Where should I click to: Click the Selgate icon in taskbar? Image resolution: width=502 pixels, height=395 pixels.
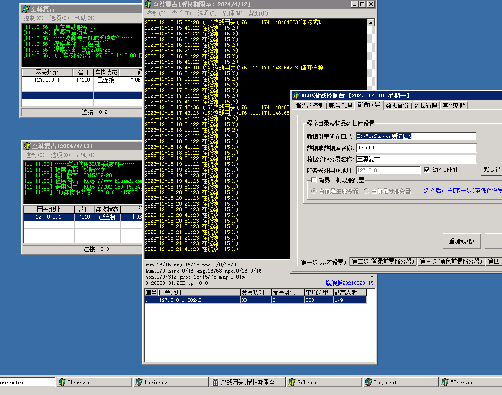[x=292, y=382]
